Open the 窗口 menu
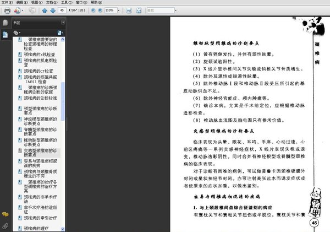 [81, 2]
